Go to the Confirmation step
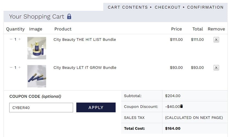This screenshot has width=229, height=137. point(205,7)
